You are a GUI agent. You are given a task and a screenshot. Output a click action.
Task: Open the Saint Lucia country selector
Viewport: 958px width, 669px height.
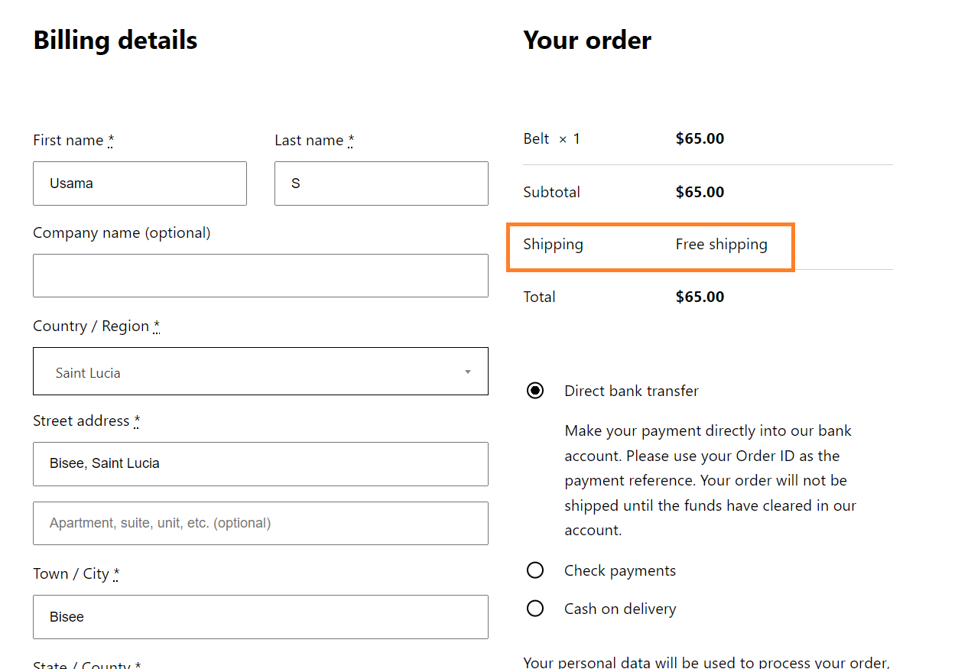pos(260,372)
